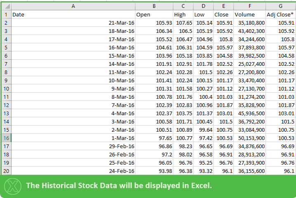The width and height of the screenshot is (296, 198).
Task: Select date cell 17-Mar-16
Action: 73,39
